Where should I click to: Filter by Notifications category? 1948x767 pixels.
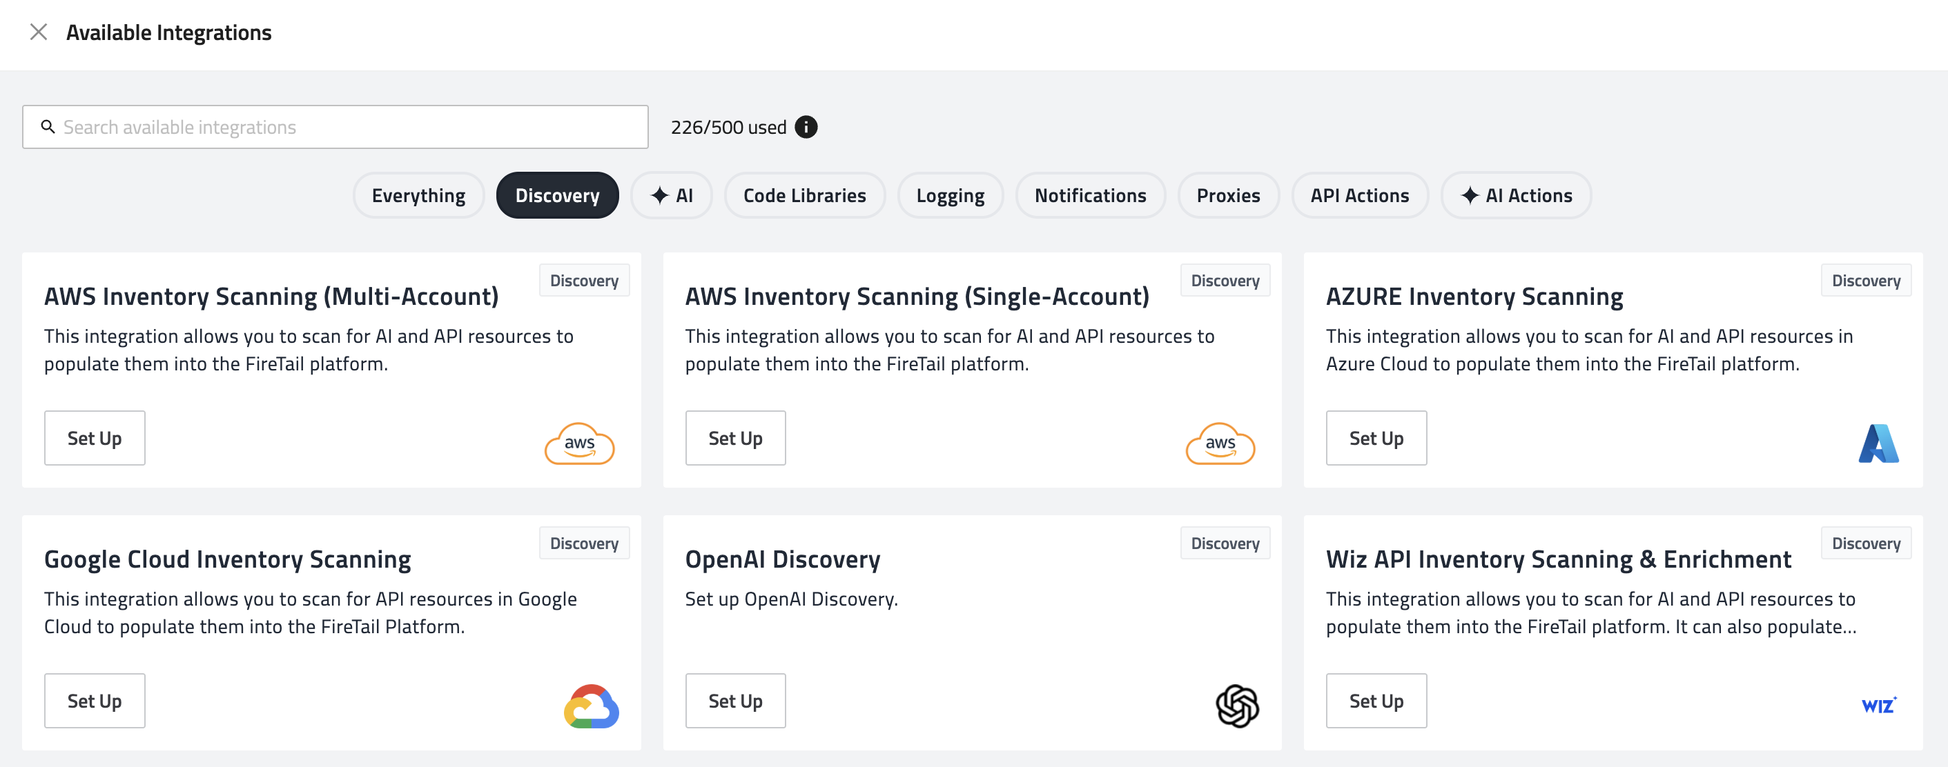(x=1090, y=196)
